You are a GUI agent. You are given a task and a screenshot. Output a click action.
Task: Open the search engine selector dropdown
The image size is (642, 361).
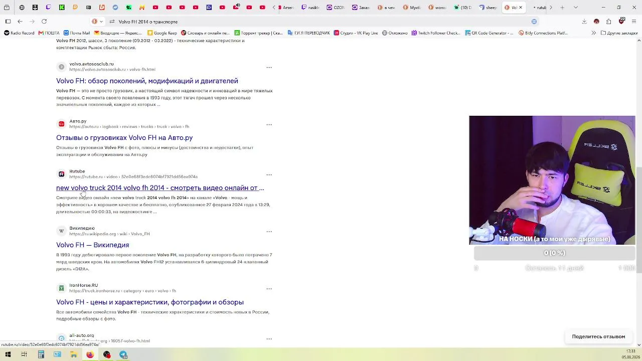coord(97,22)
